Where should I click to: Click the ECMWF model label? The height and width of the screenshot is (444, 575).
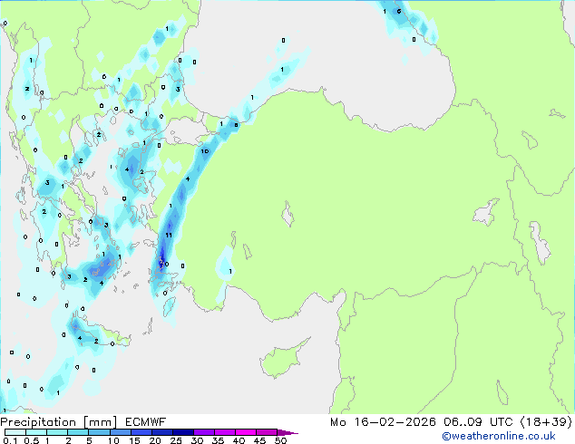click(x=146, y=422)
